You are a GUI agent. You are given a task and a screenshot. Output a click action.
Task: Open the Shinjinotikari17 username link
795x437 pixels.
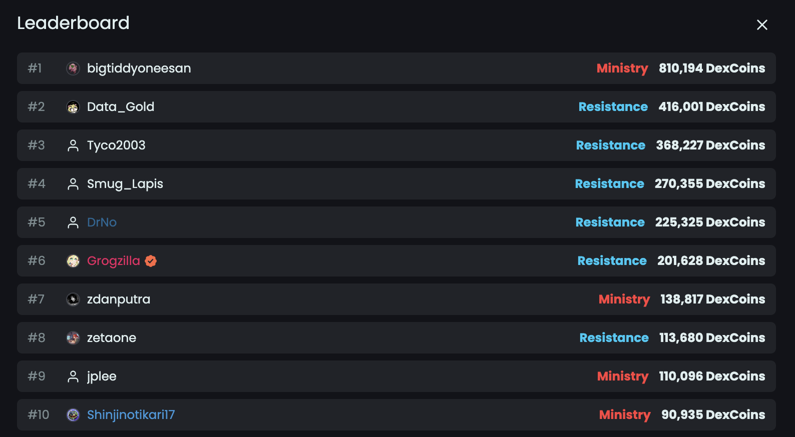(x=131, y=415)
